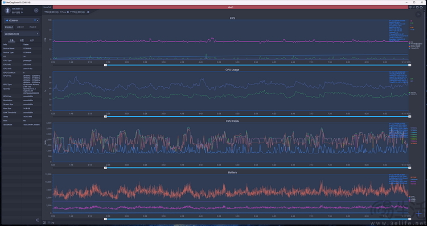
Task: Click the PerfDog app icon in title bar
Action: pyautogui.click(x=4, y=2)
